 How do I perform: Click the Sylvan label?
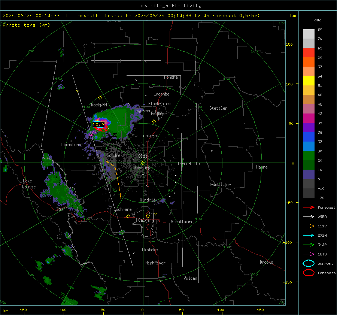pos(143,110)
